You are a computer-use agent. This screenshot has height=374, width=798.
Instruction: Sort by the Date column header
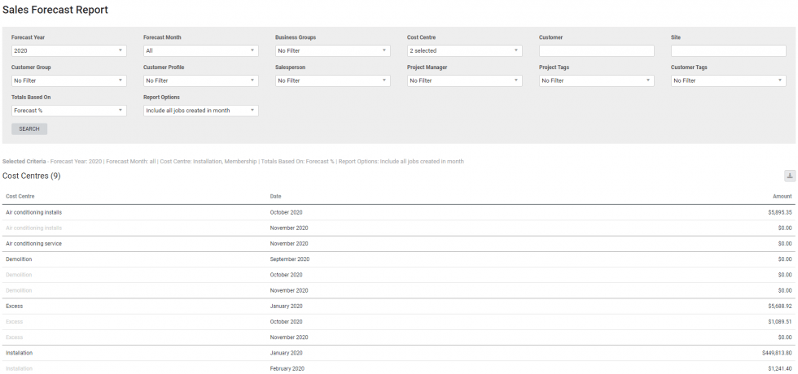pos(276,197)
